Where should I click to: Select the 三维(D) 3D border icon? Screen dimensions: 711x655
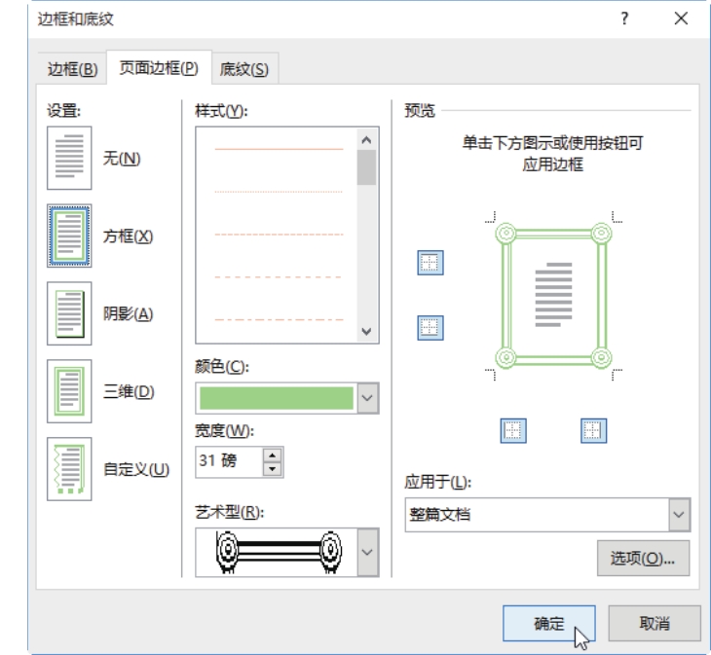pyautogui.click(x=69, y=391)
